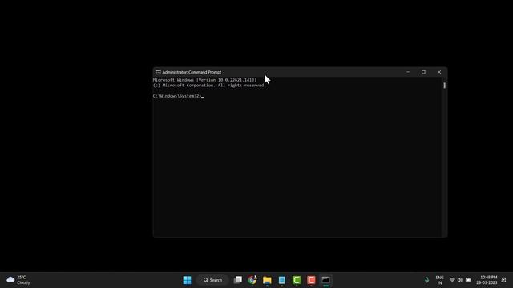
Task: Minimize the Command Prompt window
Action: pyautogui.click(x=408, y=72)
